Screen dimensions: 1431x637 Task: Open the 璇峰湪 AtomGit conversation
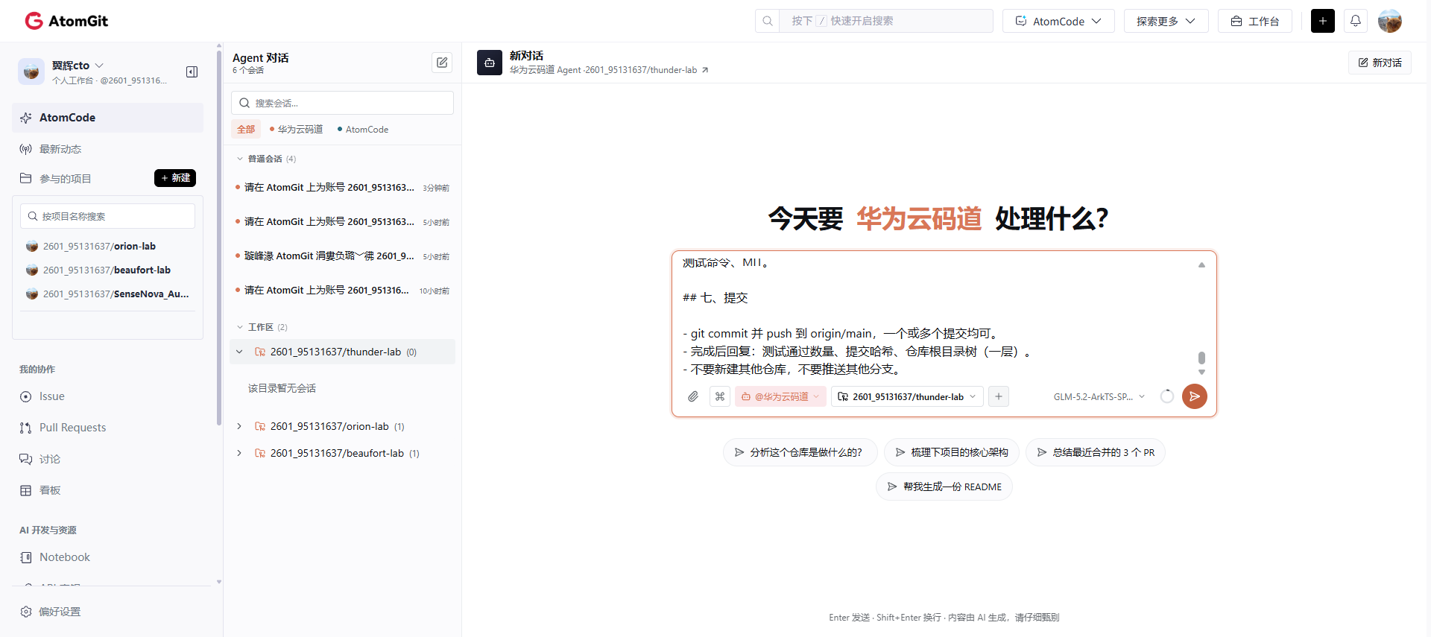(342, 256)
